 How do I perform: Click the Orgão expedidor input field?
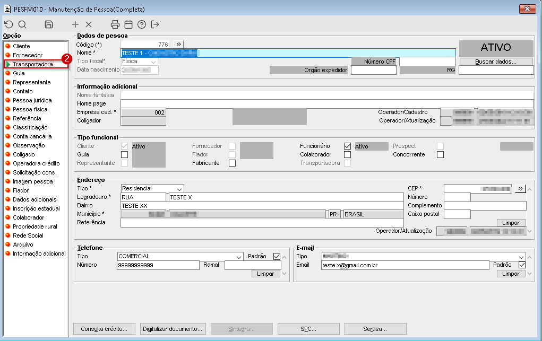(x=373, y=70)
